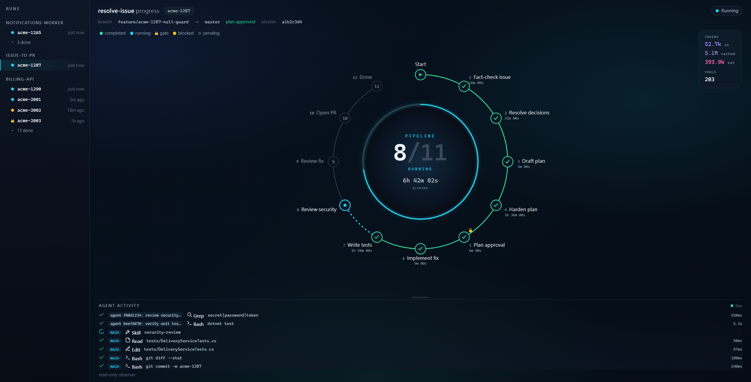Click the 'pending' legend item
The width and height of the screenshot is (751, 382).
(209, 33)
